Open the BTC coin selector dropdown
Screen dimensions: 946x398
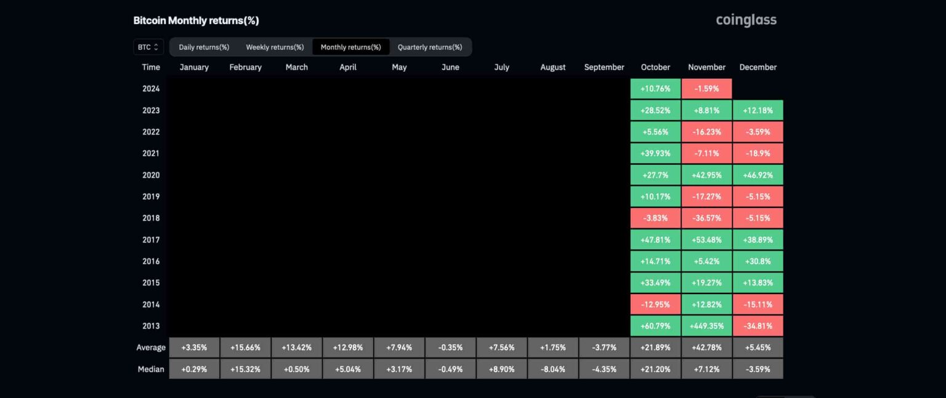[x=147, y=46]
